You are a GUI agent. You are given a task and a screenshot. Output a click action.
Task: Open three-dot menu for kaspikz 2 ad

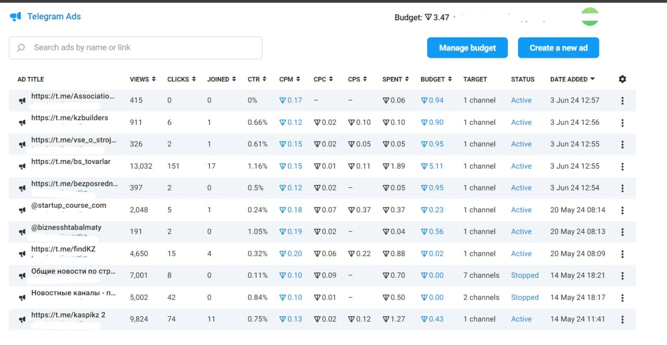click(x=622, y=320)
